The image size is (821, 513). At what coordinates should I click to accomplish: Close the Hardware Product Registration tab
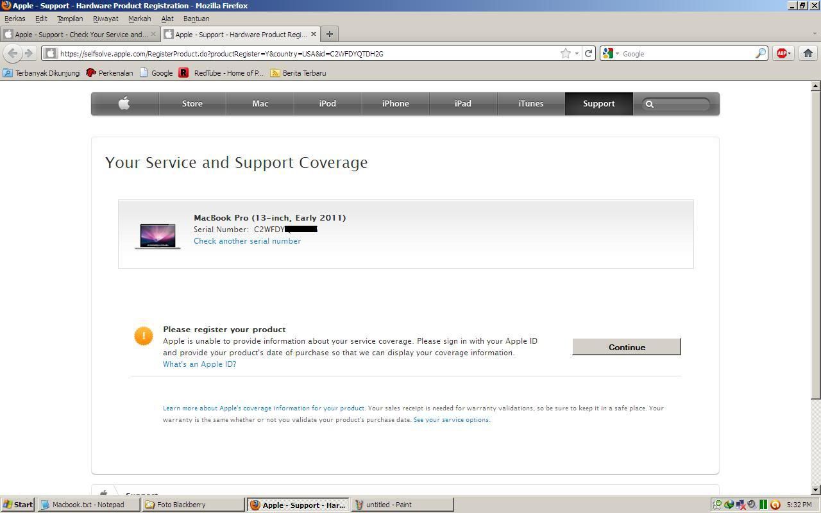tap(314, 34)
